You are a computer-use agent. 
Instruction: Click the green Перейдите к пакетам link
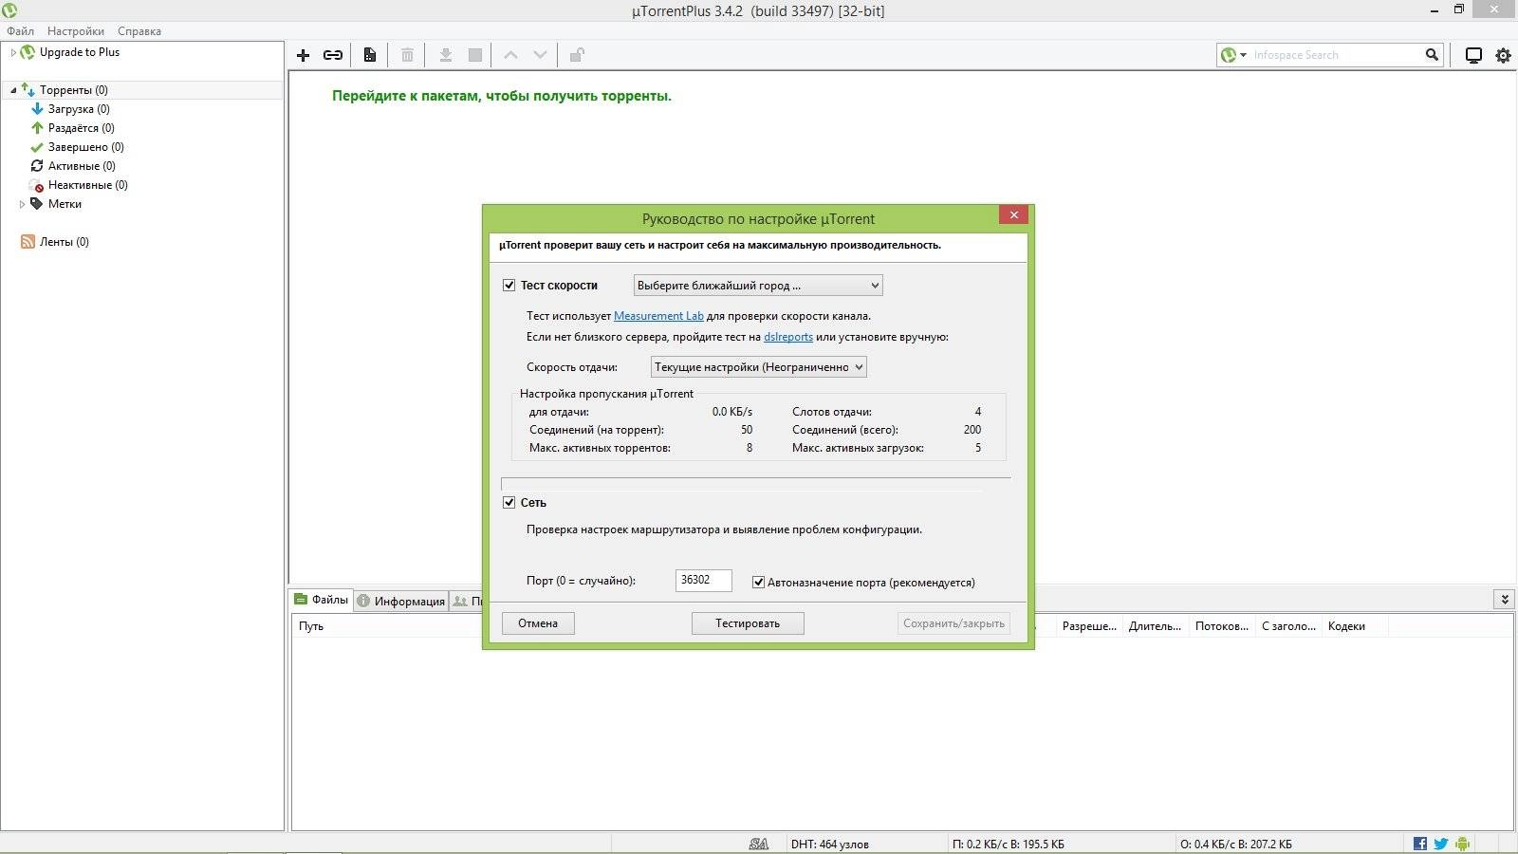pyautogui.click(x=502, y=96)
